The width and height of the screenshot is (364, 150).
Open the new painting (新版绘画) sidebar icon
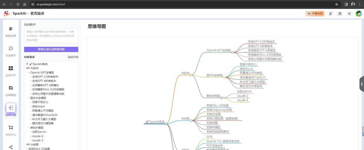(x=11, y=29)
